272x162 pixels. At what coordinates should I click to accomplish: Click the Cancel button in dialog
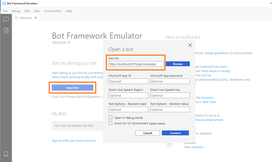coord(148,133)
